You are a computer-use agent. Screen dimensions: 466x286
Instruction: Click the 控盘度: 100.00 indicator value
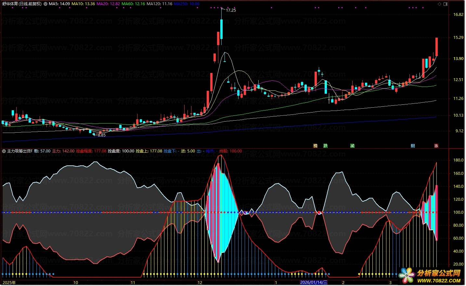pos(121,151)
